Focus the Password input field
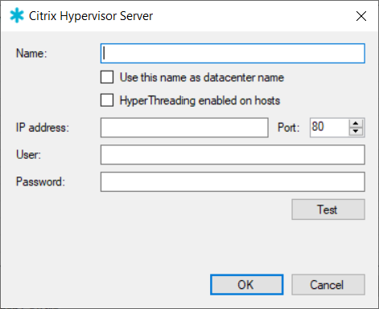This screenshot has width=379, height=309. (233, 182)
